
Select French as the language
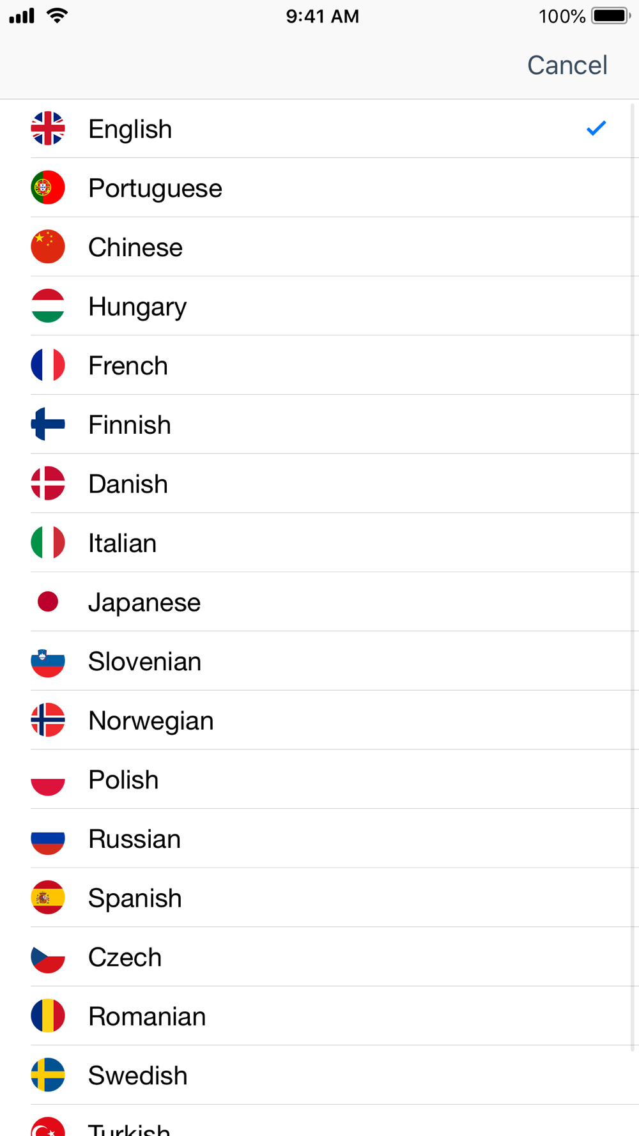click(128, 365)
